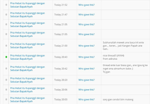Click comment 'sory gan cendol blm mateng'

(118, 100)
